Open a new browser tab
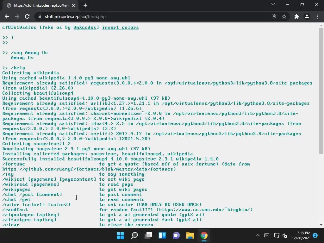 (x=85, y=6)
